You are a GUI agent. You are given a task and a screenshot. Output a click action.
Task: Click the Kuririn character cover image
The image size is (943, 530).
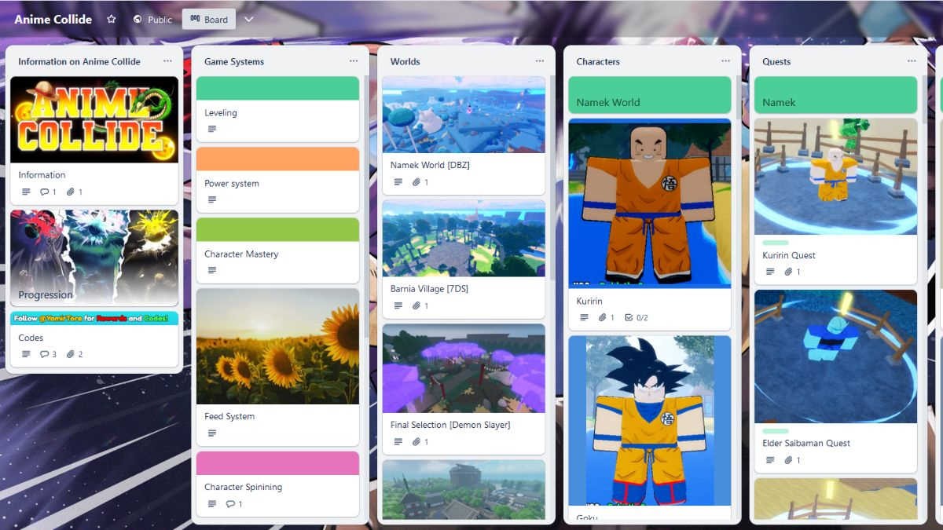click(x=650, y=203)
